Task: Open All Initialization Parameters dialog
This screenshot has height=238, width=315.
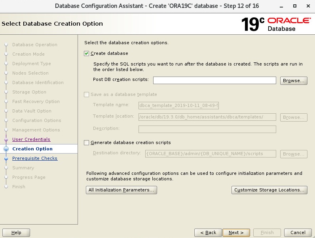Action: click(121, 190)
